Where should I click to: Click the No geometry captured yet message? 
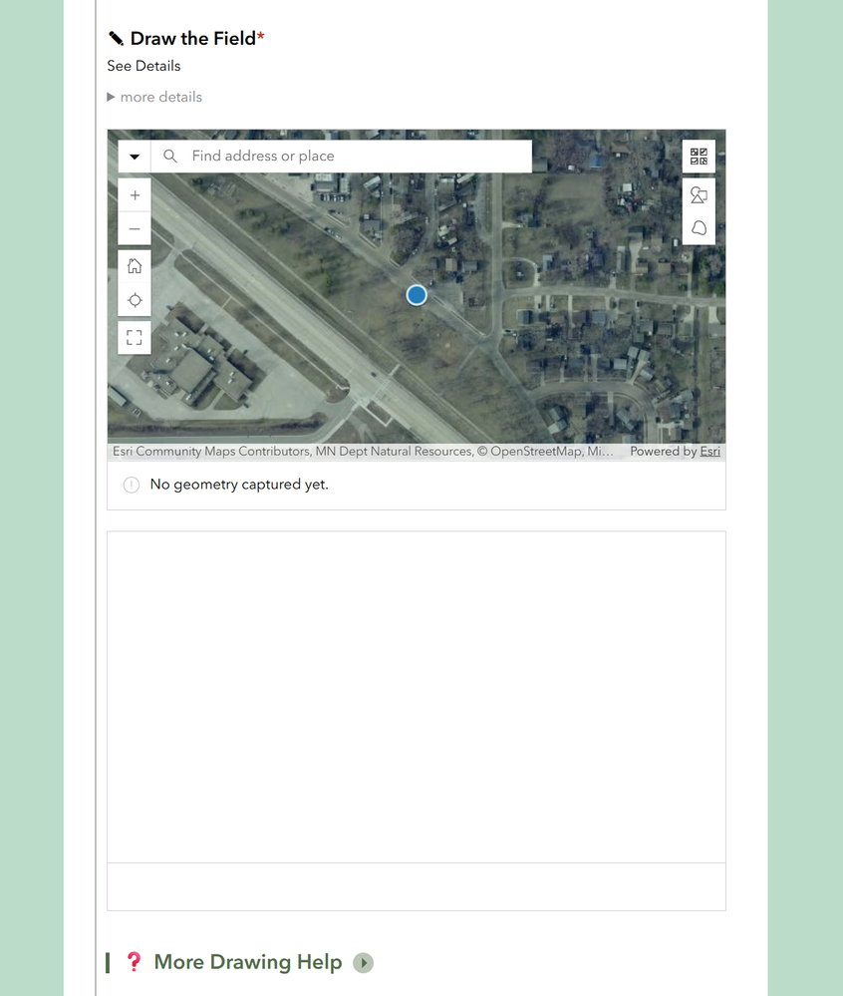(x=239, y=484)
